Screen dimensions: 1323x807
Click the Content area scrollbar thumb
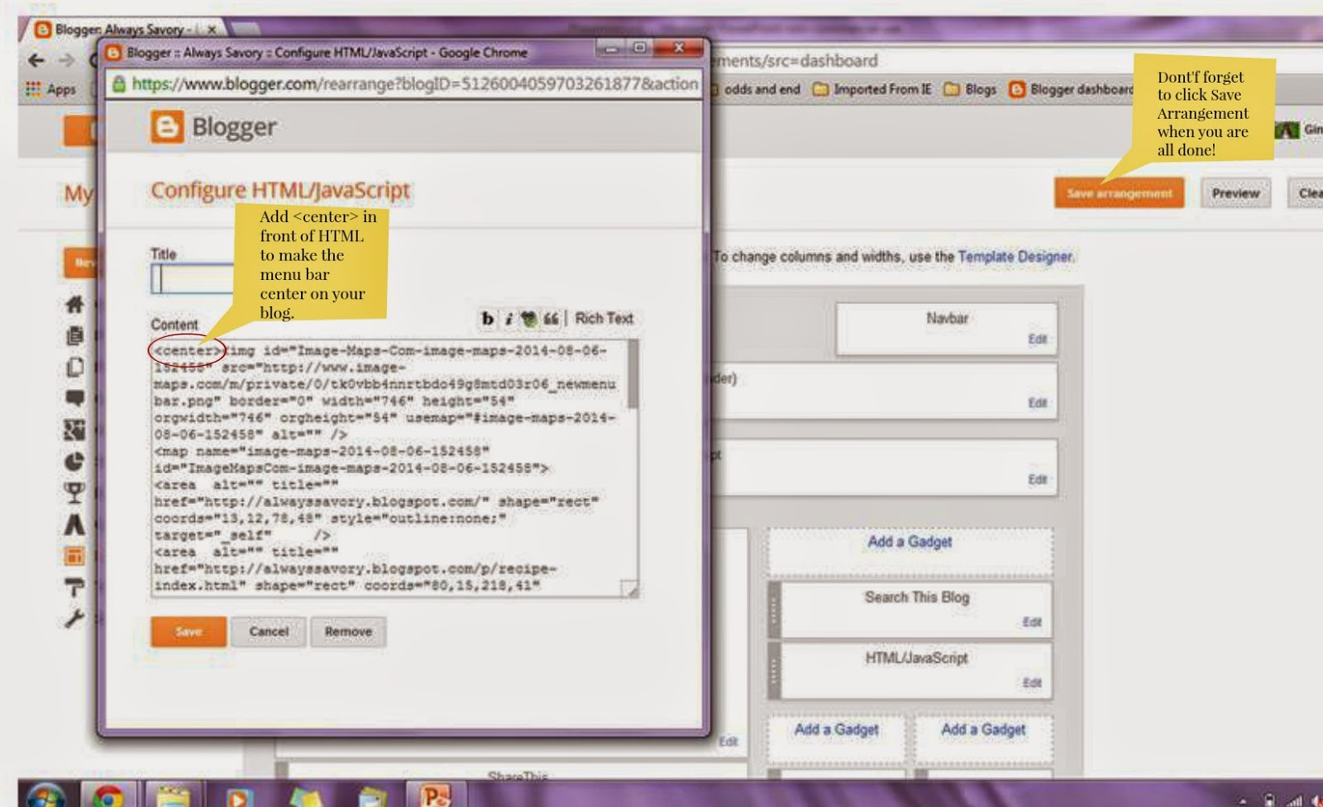coord(633,375)
